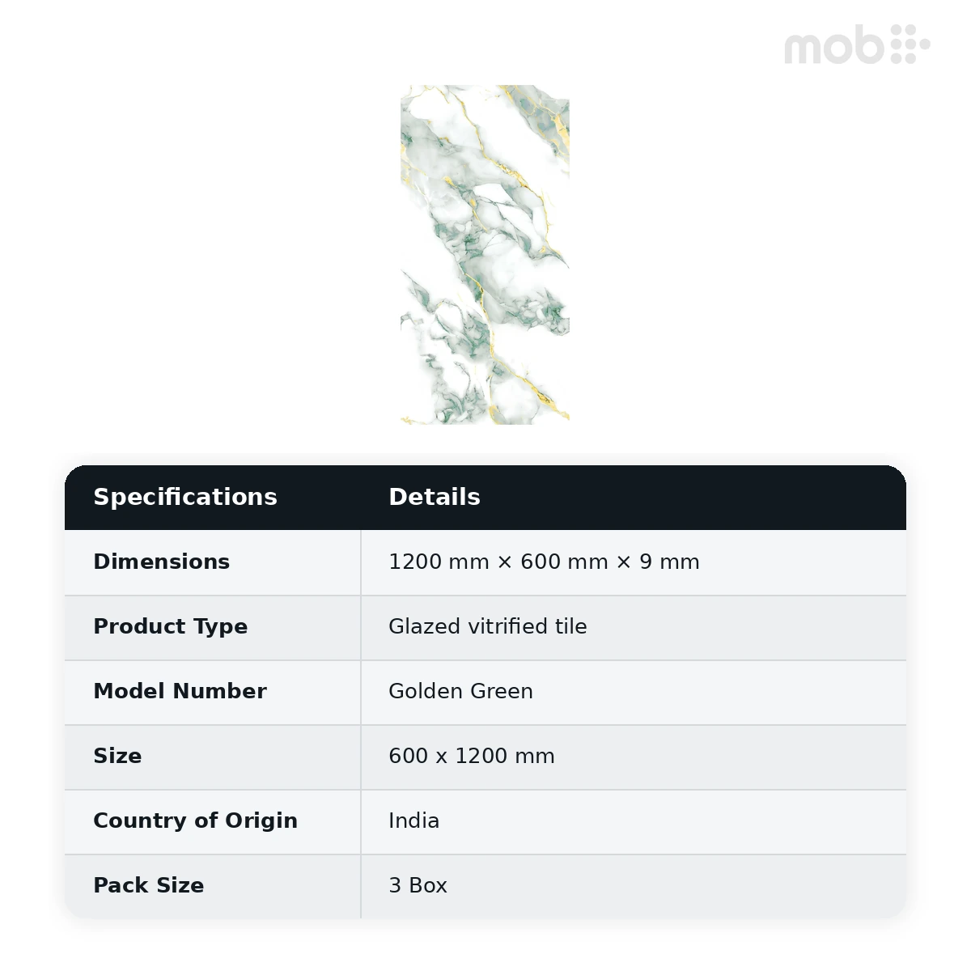This screenshot has width=971, height=971.
Task: Click the Pack Size label
Action: click(x=149, y=885)
